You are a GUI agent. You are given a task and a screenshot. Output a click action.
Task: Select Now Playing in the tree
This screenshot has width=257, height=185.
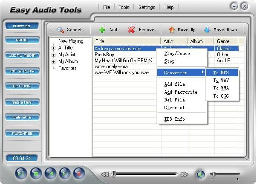pos(71,41)
